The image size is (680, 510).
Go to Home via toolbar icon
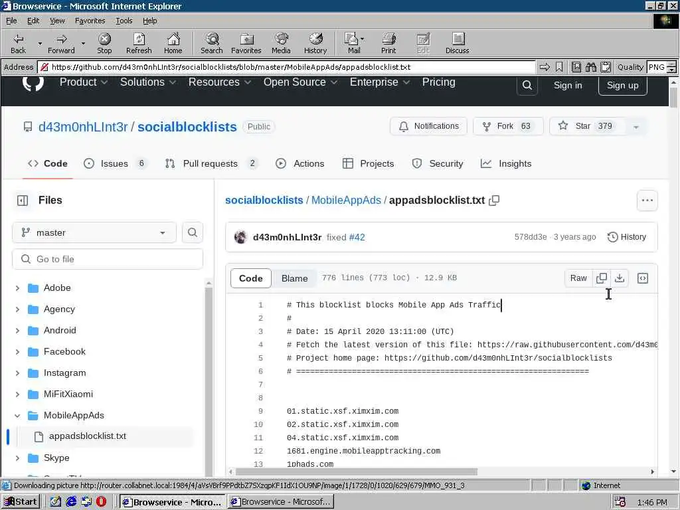click(173, 43)
